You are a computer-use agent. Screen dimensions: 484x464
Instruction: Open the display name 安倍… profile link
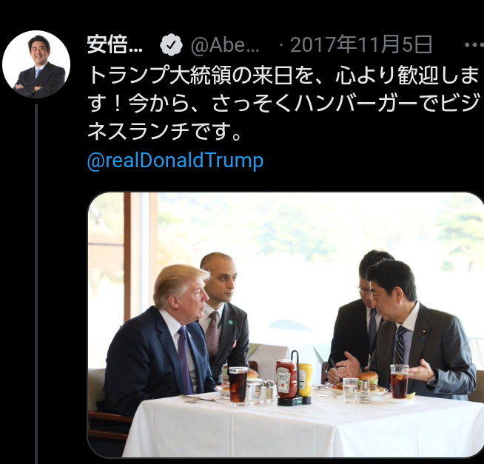click(115, 45)
